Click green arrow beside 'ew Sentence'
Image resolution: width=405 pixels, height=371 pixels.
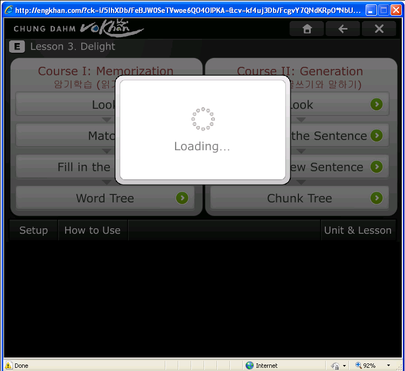click(x=376, y=167)
